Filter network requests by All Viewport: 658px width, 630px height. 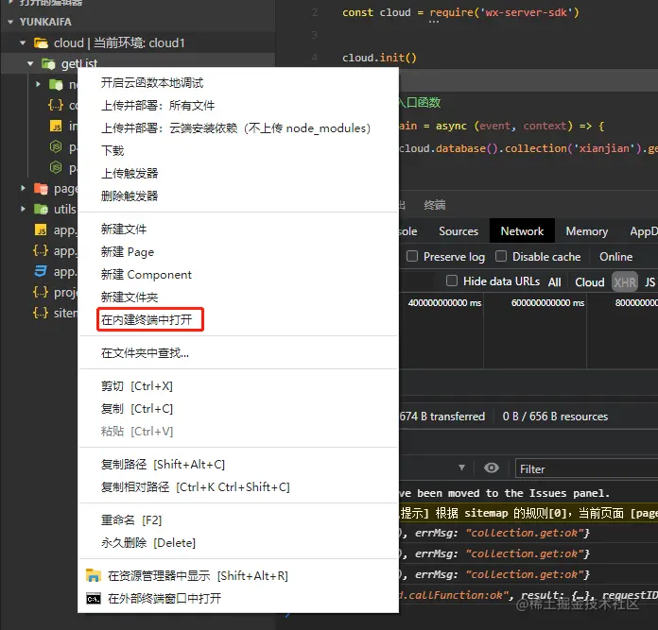554,281
